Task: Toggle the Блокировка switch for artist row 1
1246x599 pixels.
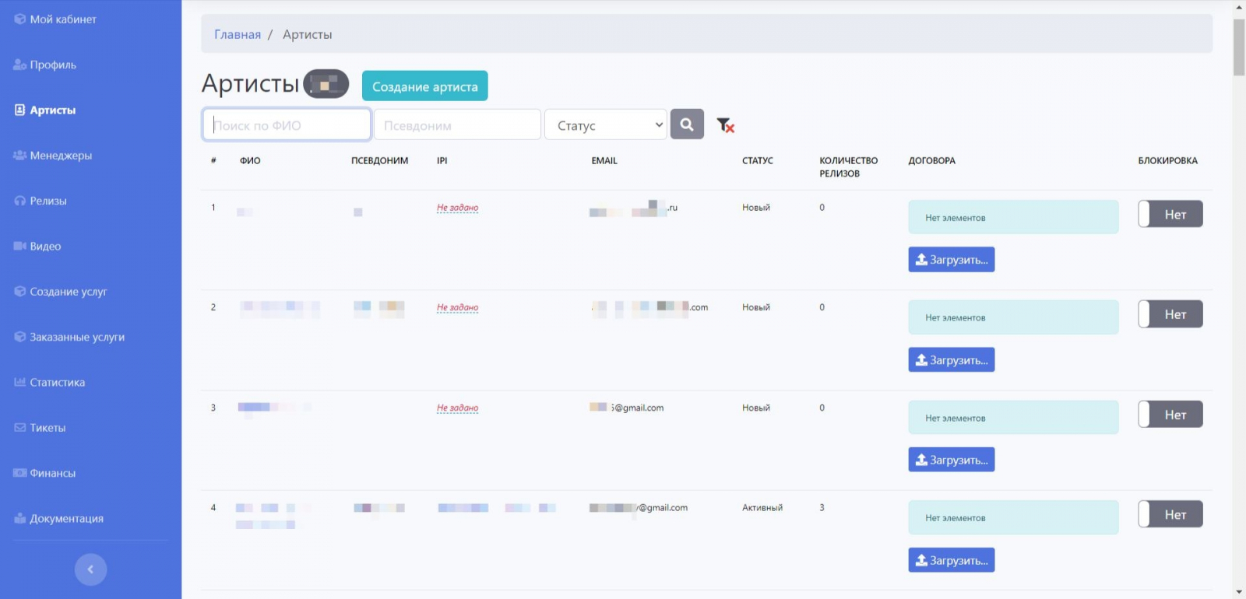Action: (1170, 214)
